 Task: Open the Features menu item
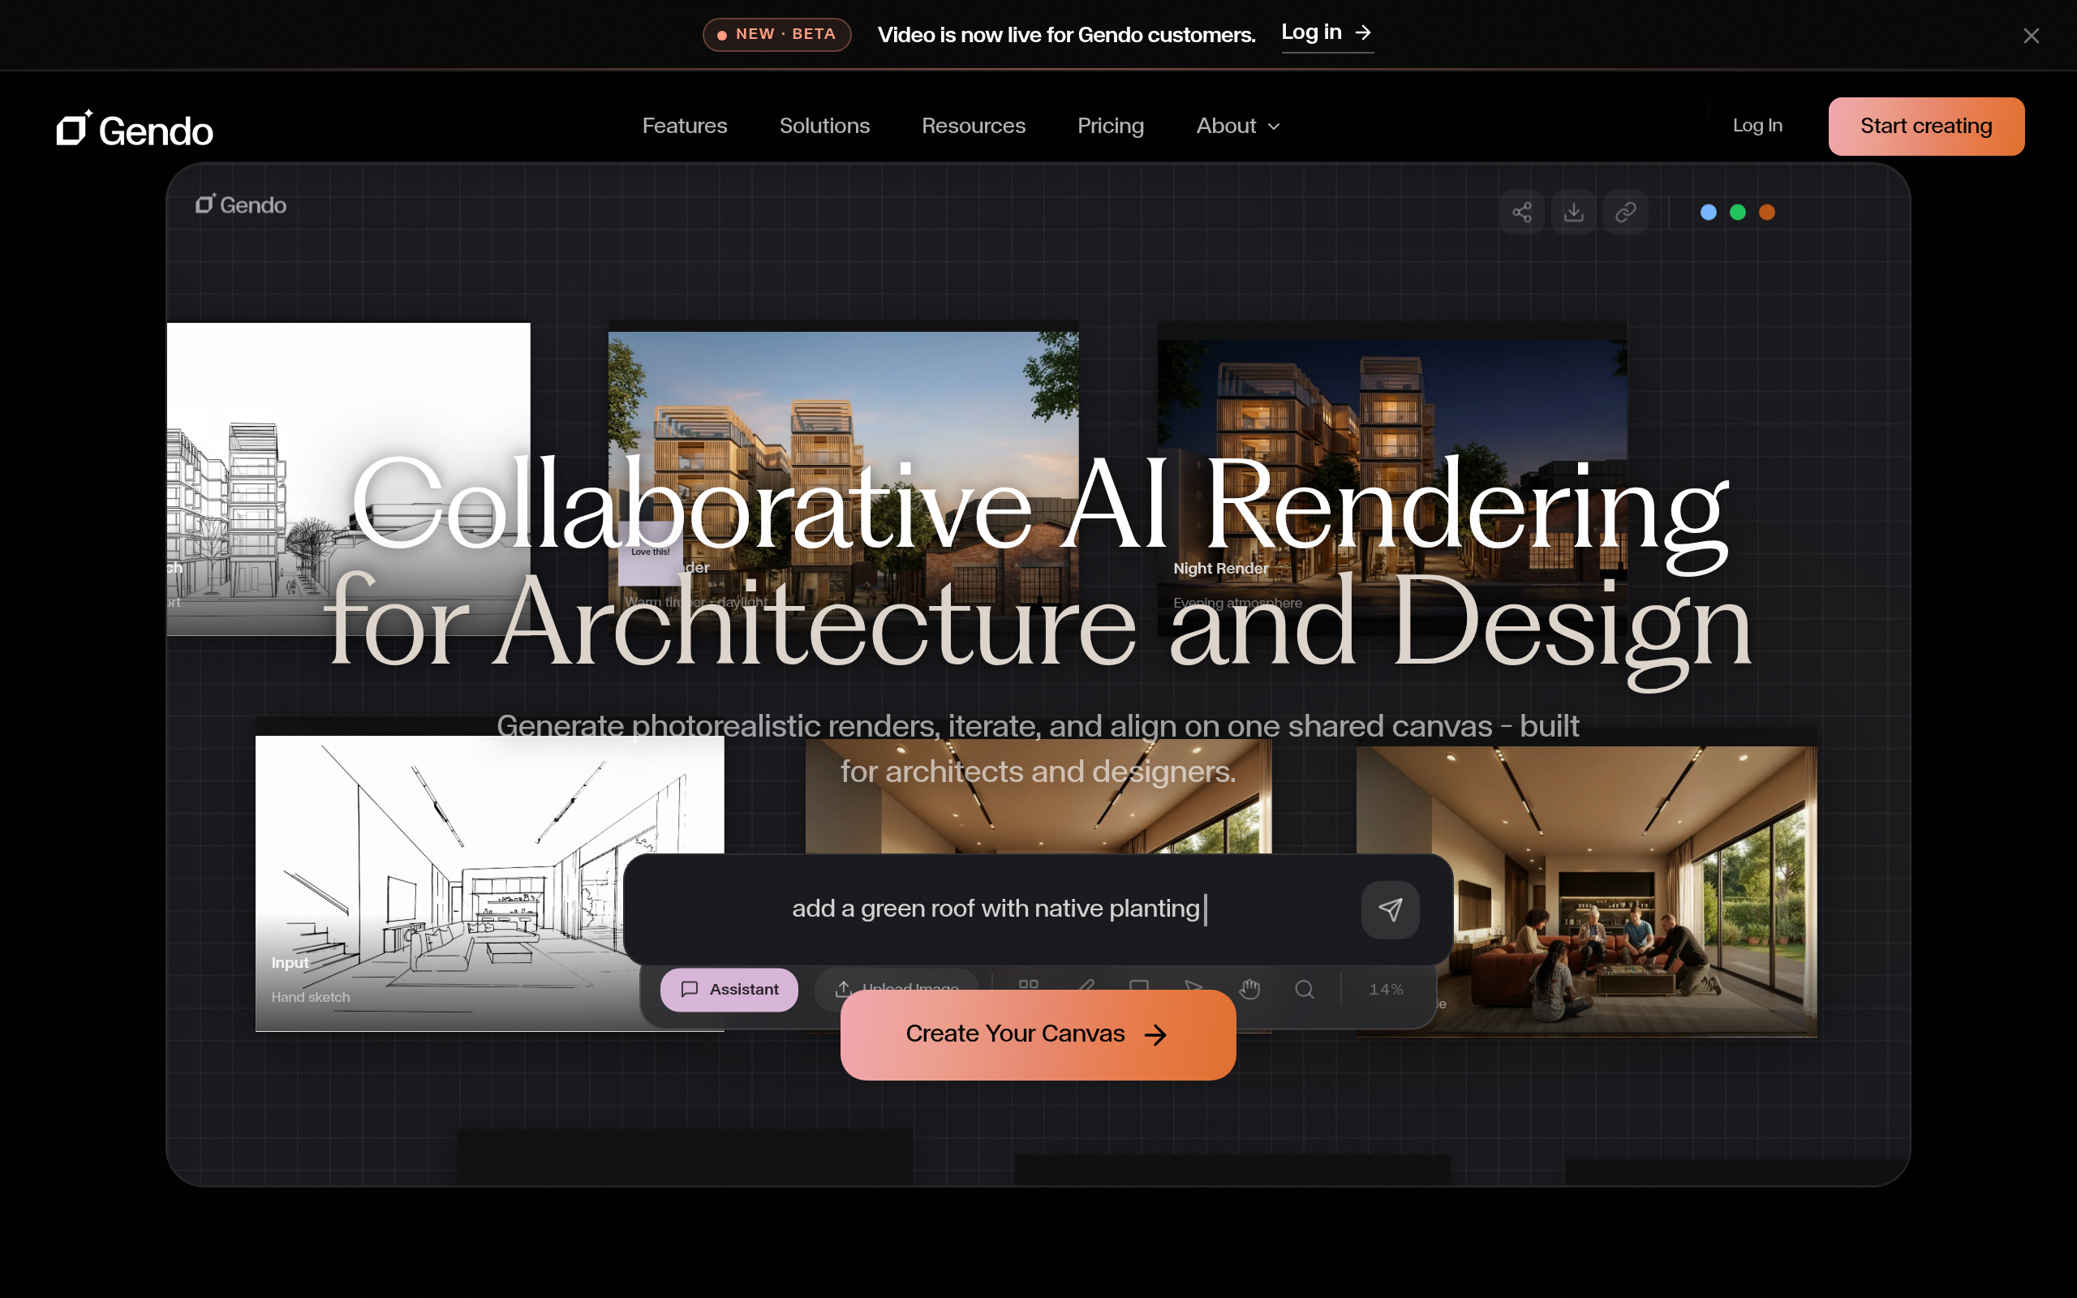685,127
